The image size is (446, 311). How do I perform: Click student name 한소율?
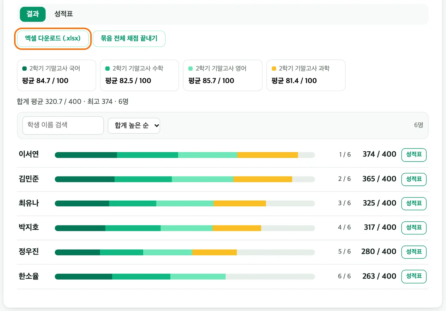point(29,276)
